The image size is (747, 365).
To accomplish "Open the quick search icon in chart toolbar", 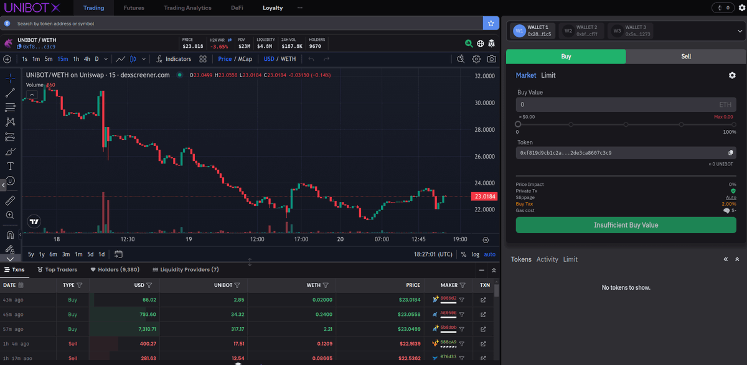I will [x=461, y=59].
